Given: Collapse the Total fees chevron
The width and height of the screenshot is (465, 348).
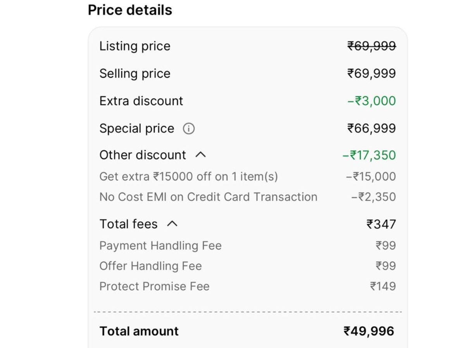Looking at the screenshot, I should coord(172,224).
